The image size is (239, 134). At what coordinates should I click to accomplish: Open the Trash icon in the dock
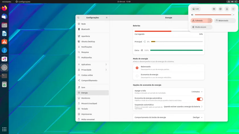pyautogui.click(x=4, y=84)
